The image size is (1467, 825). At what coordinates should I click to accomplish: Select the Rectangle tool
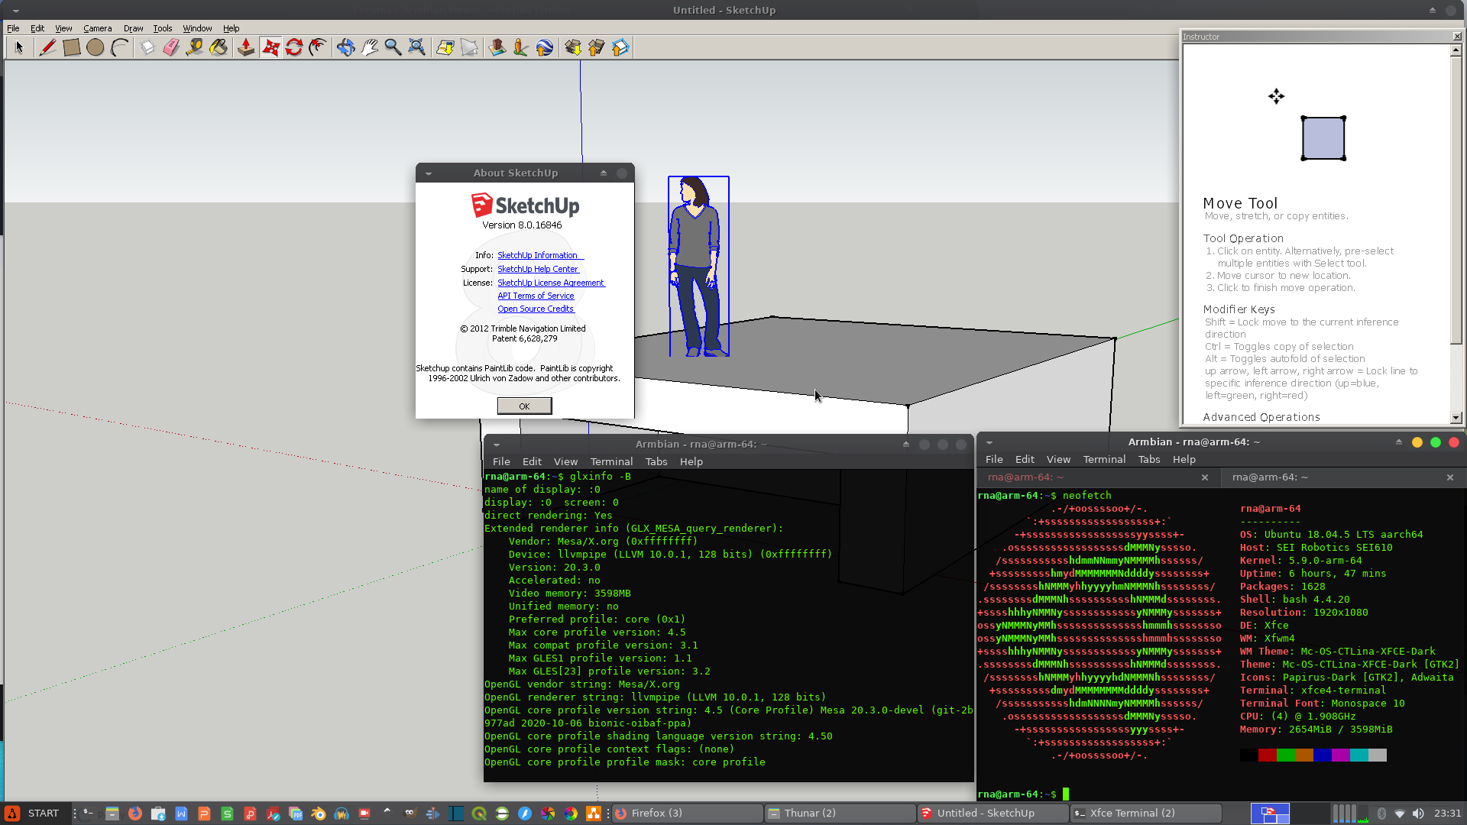pyautogui.click(x=71, y=47)
